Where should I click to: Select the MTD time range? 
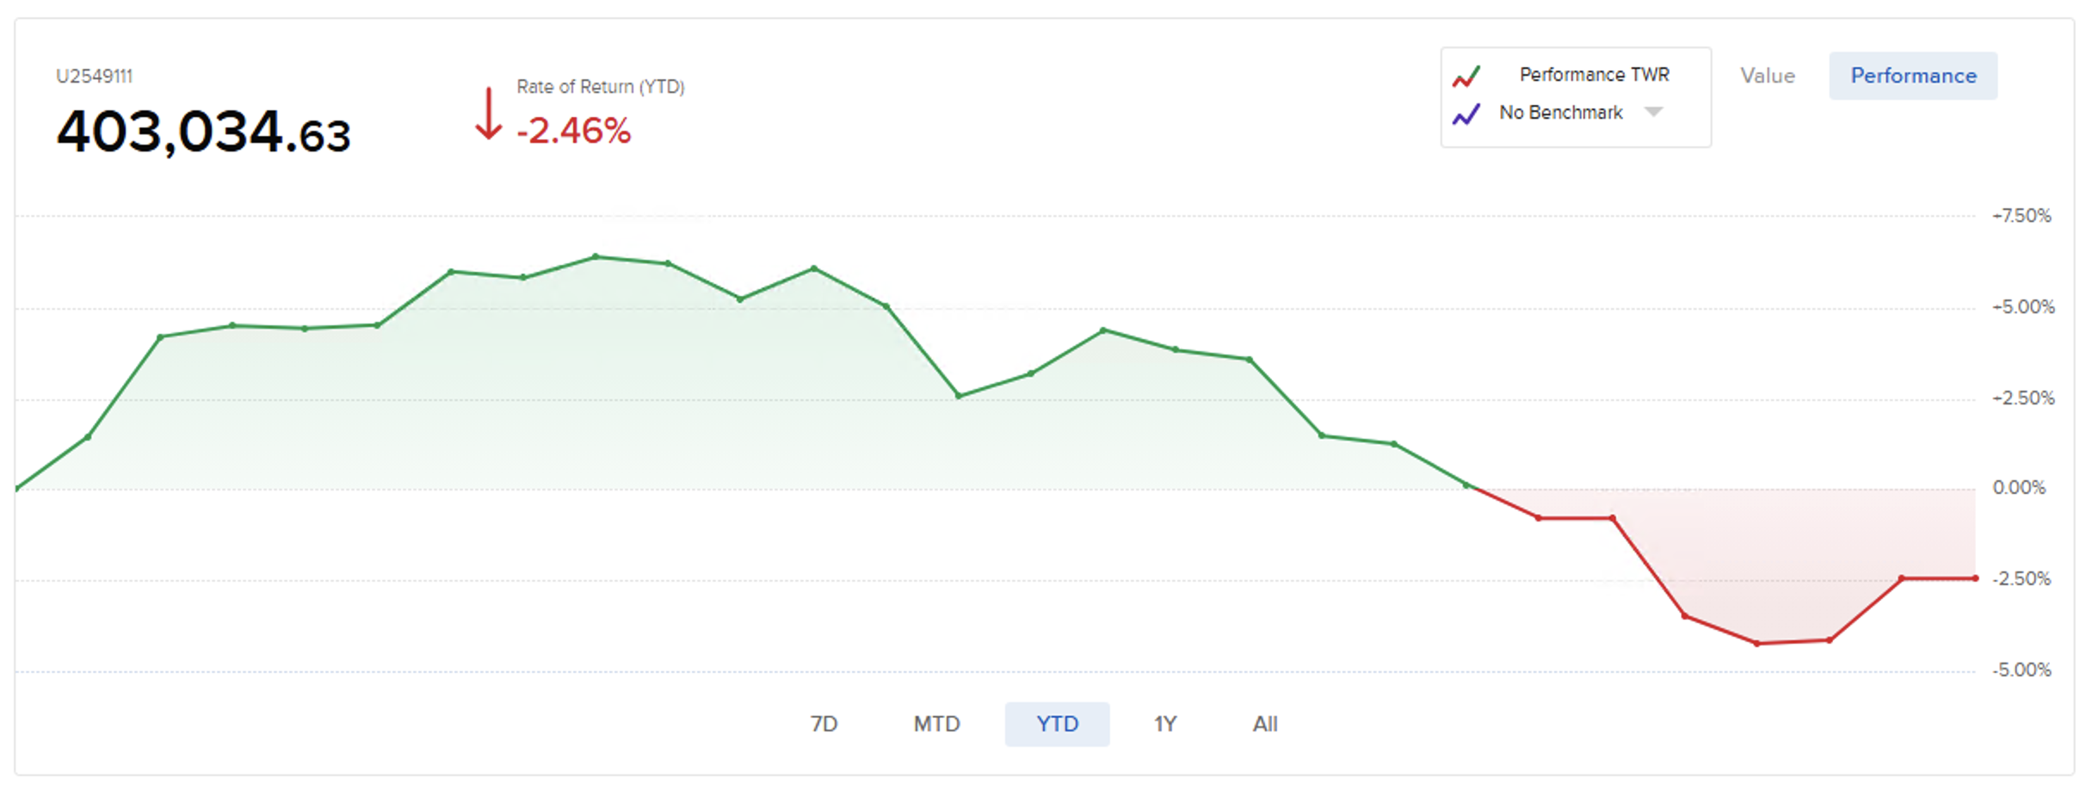pyautogui.click(x=936, y=724)
